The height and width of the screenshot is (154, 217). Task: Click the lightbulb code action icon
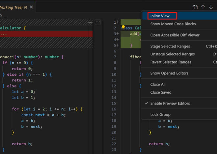123,27
